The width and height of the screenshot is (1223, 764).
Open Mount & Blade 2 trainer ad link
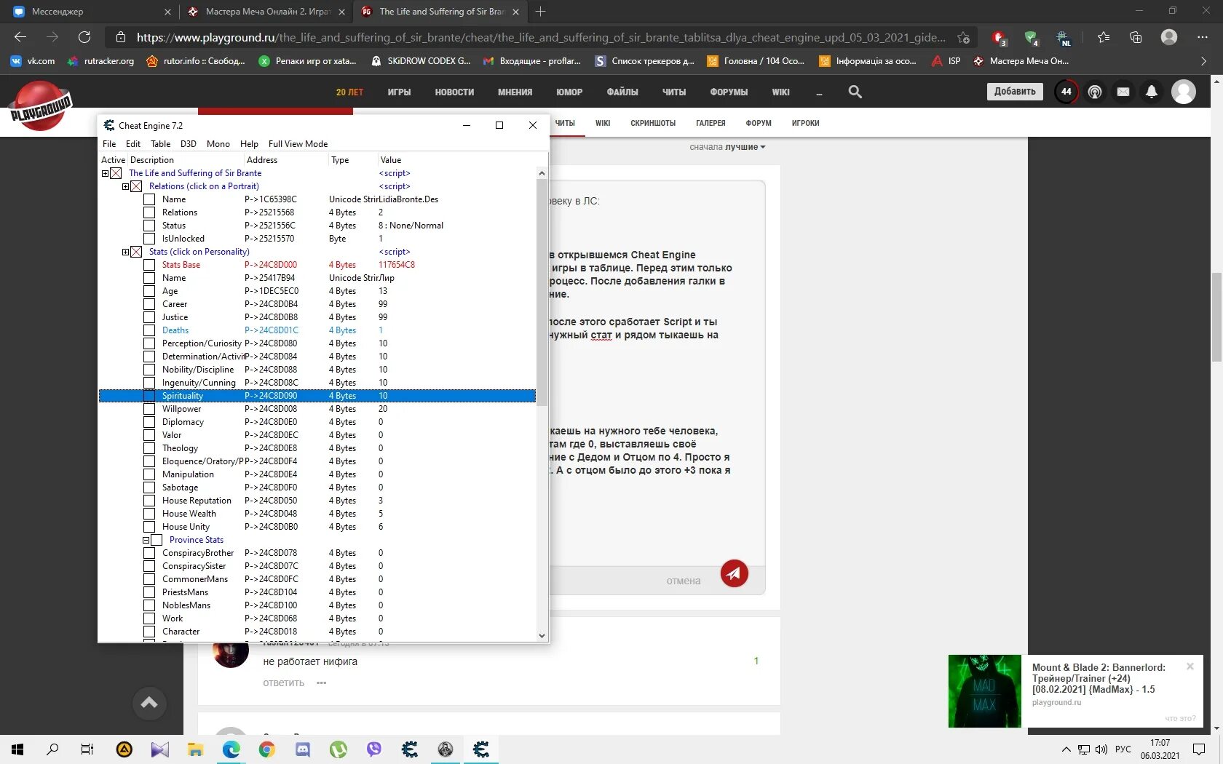[1099, 678]
